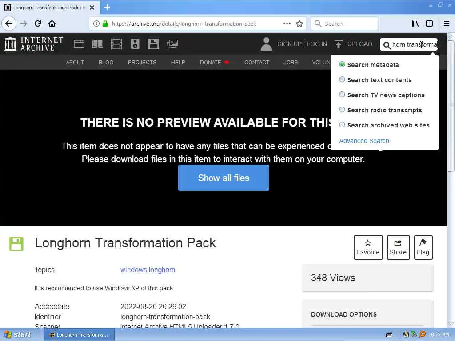Click the user avatar icon
Viewport: 455px width, 341px height.
pos(266,44)
